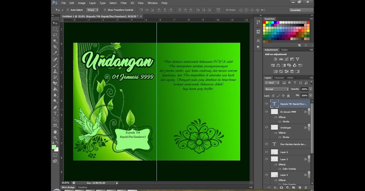Screen dimensions: 365x191
Task: Collapse effects of 01 Januari 9999 layer
Action: click(309, 112)
